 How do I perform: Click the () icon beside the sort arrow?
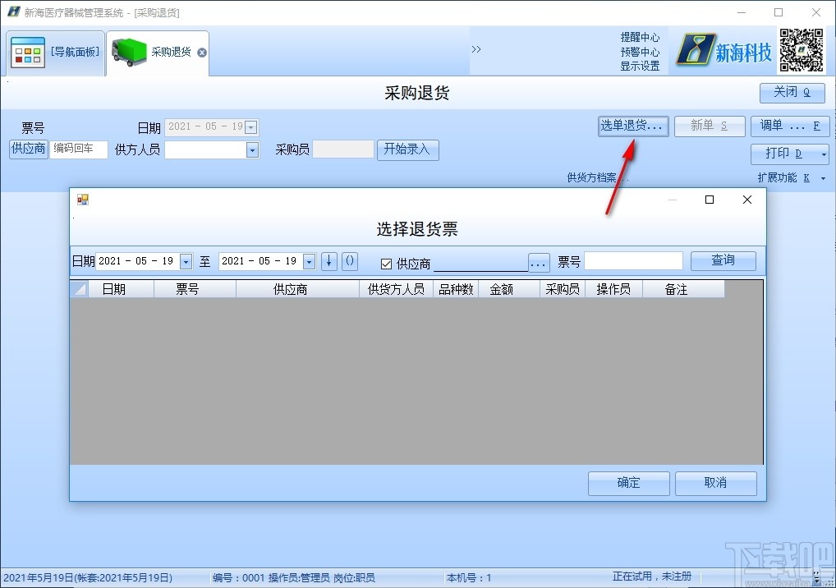pos(349,261)
